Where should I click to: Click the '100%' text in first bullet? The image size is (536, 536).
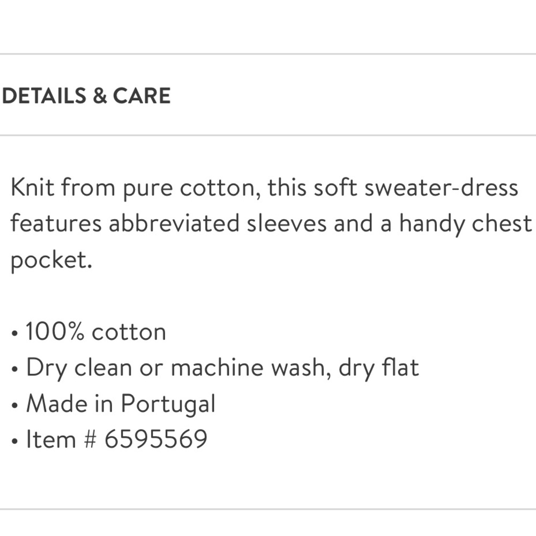55,332
